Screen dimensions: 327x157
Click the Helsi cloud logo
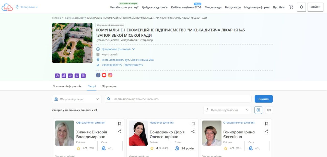pos(7,7)
